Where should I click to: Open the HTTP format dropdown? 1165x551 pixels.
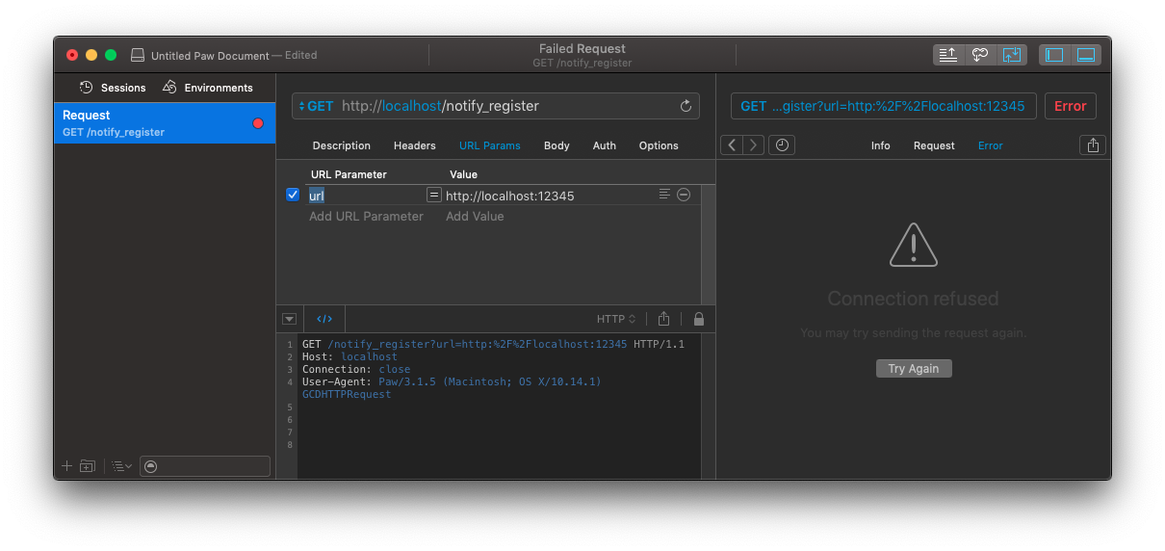point(616,319)
